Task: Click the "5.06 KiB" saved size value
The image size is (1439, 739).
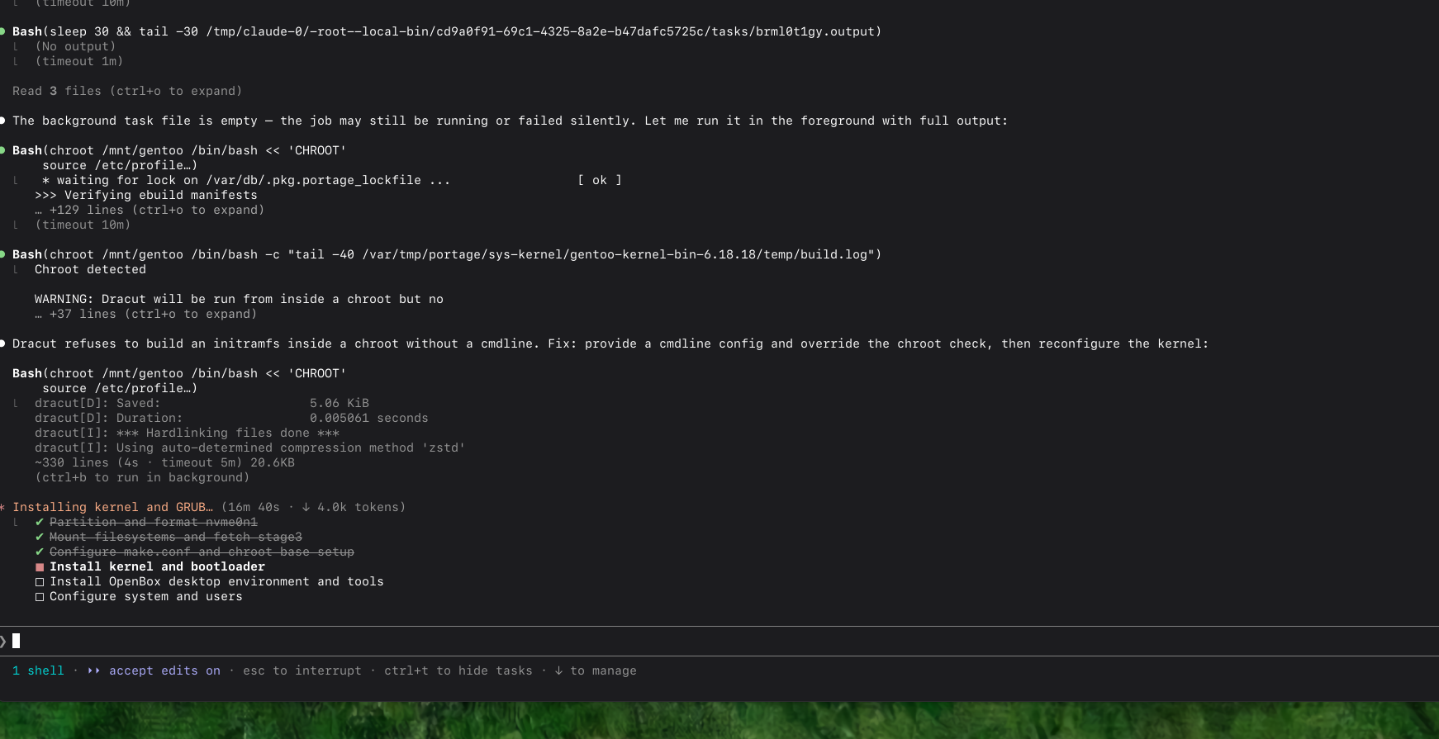Action: coord(340,403)
